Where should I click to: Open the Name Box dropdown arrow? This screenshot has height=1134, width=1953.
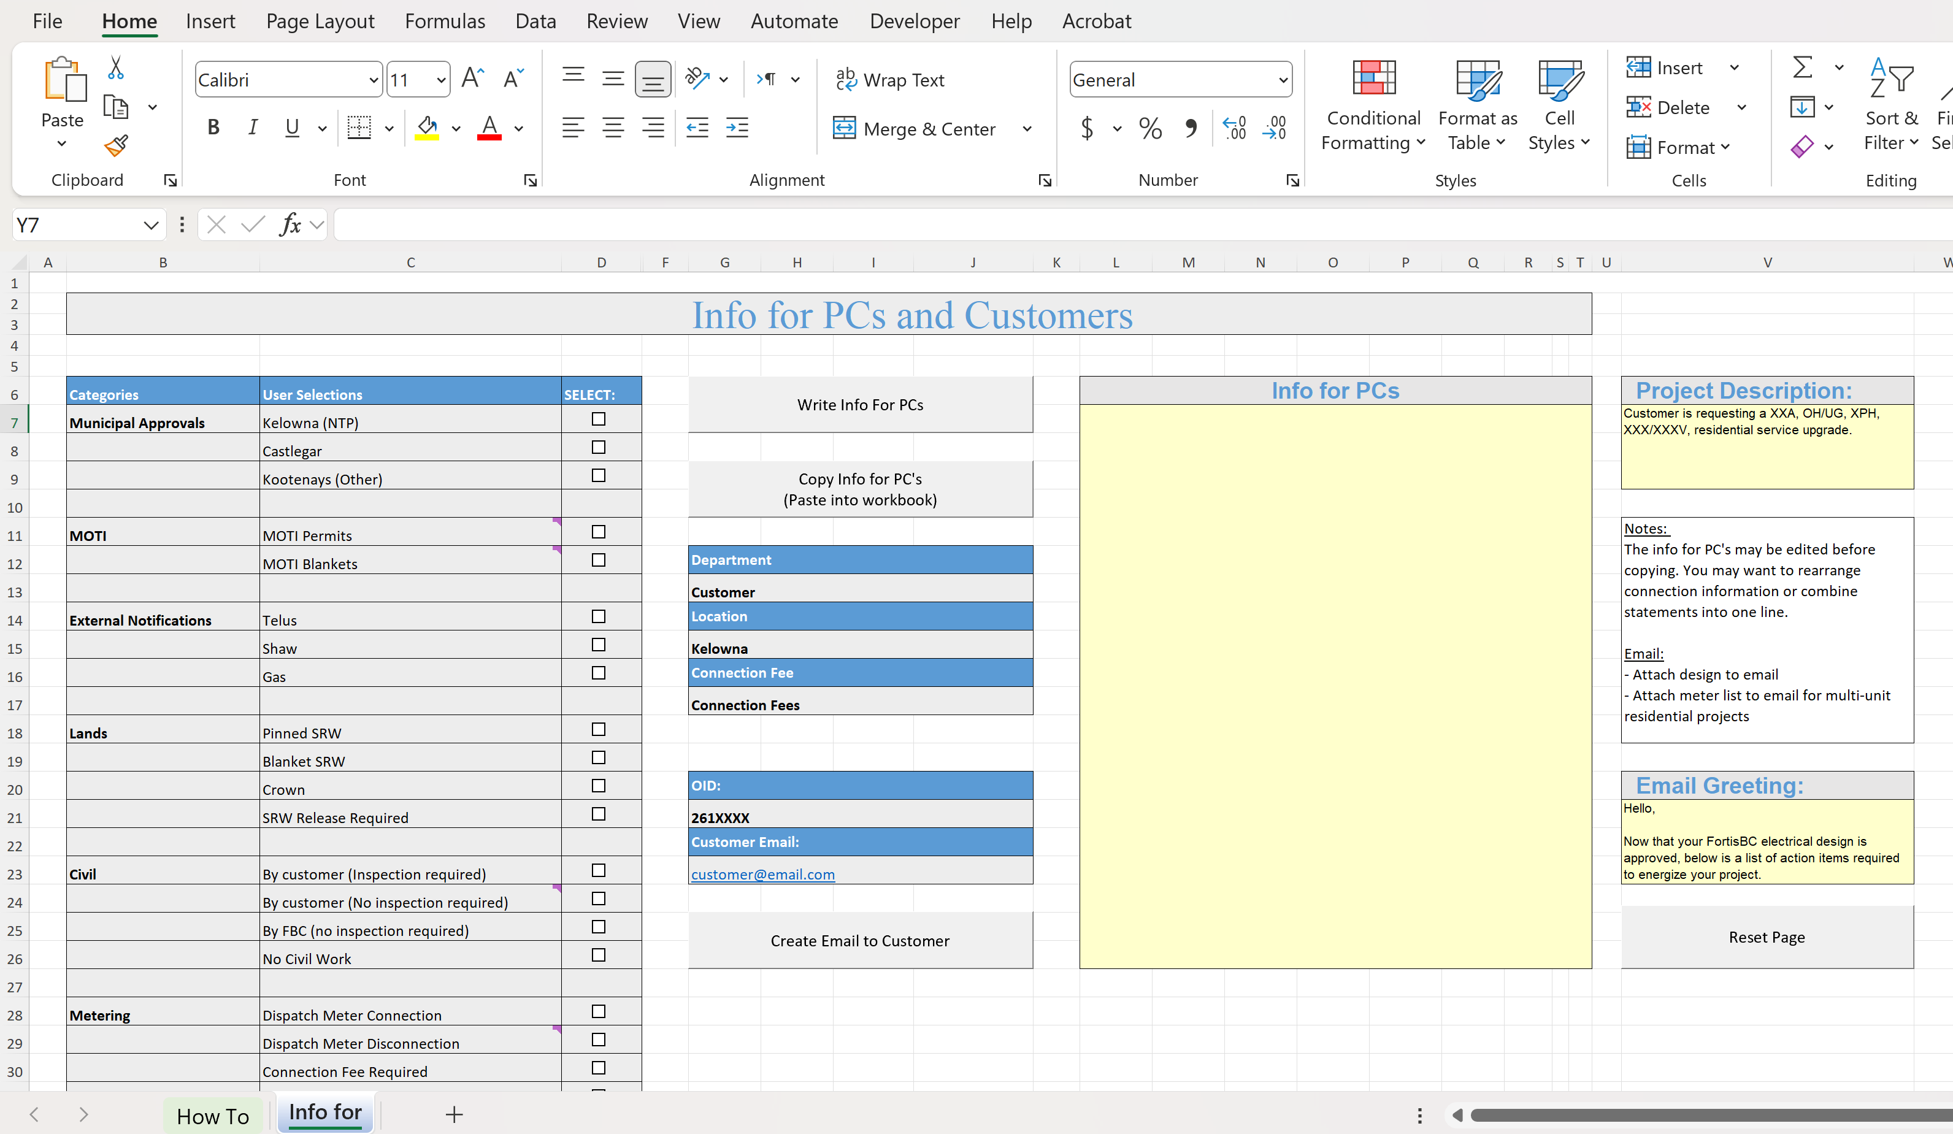tap(150, 226)
